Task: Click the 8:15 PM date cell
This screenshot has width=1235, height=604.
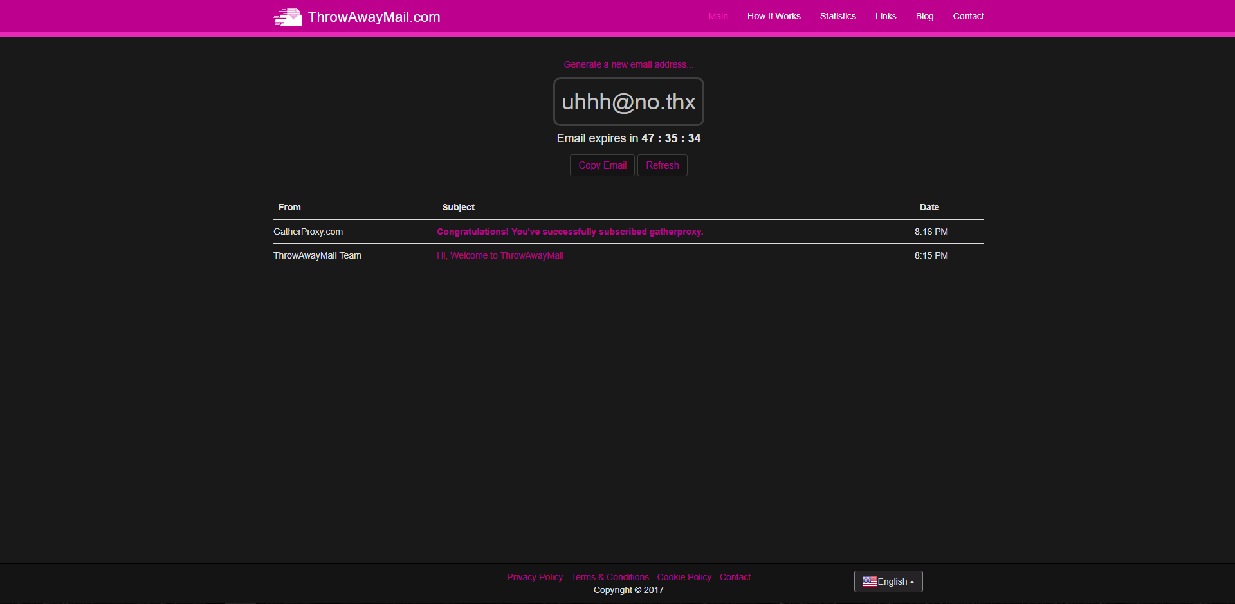Action: (x=931, y=255)
